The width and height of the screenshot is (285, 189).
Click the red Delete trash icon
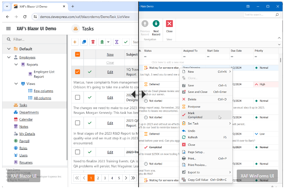point(93,42)
